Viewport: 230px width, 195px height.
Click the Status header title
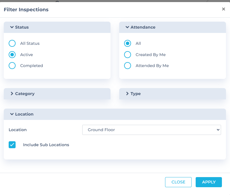[x=22, y=27]
